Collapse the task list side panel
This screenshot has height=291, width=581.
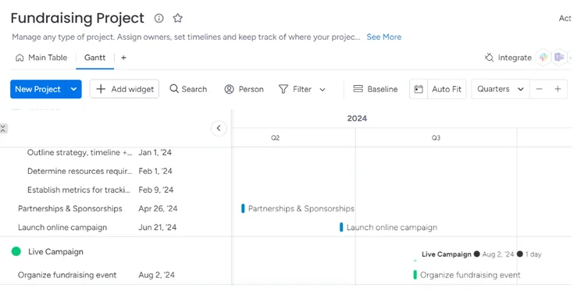[219, 129]
